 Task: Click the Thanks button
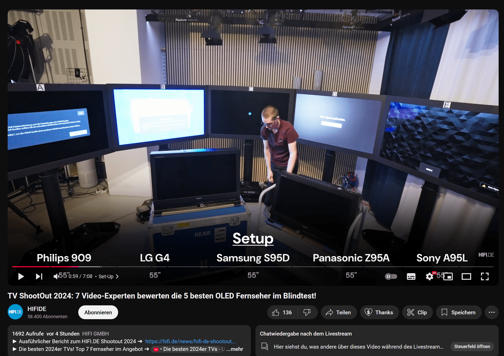pos(379,312)
